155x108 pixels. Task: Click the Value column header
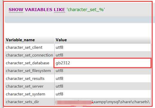[x=61, y=40]
